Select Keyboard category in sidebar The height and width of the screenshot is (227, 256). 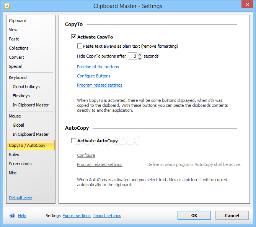click(18, 77)
